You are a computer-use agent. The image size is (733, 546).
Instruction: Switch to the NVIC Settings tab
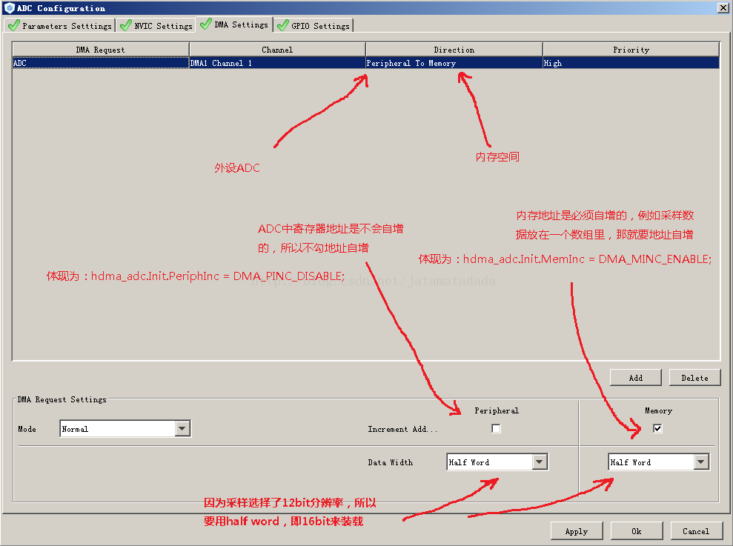coord(156,26)
